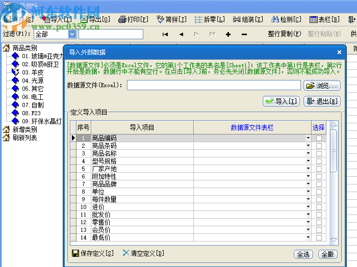Select the 09.环保水晶灯 category
357x267 pixels.
[42, 121]
